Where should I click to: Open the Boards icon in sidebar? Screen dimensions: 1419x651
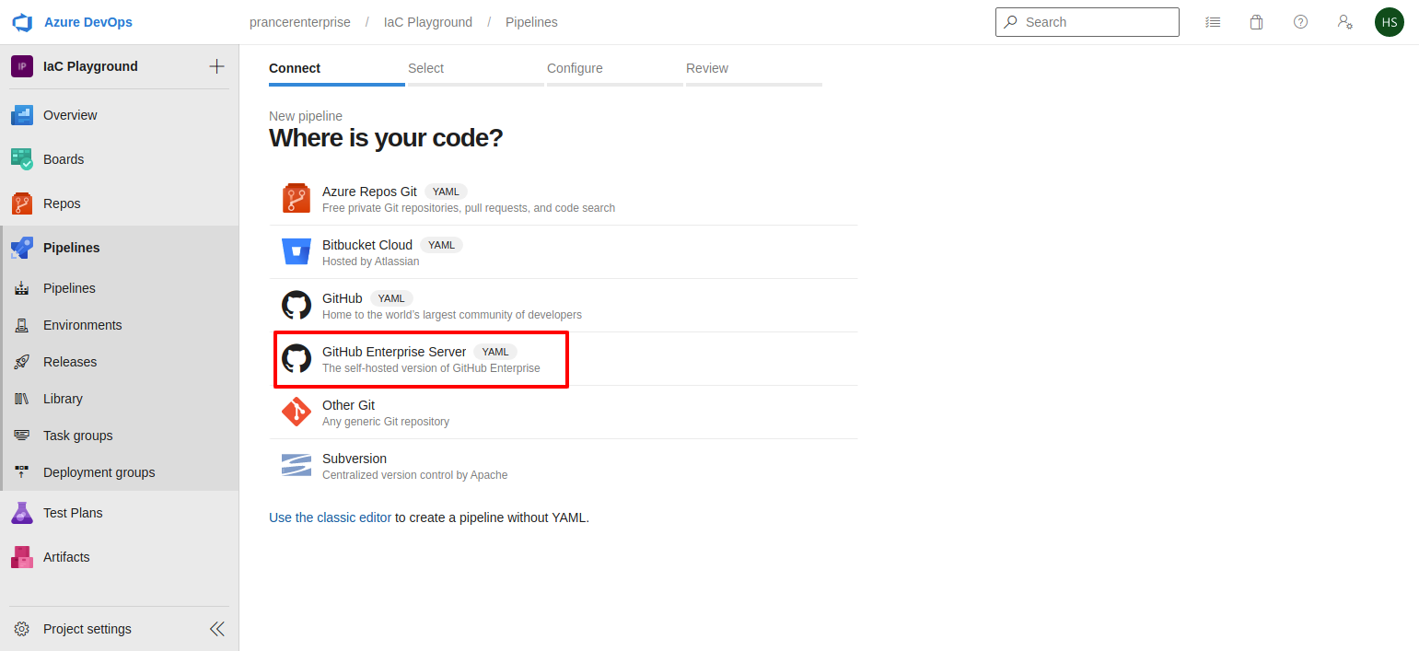22,159
